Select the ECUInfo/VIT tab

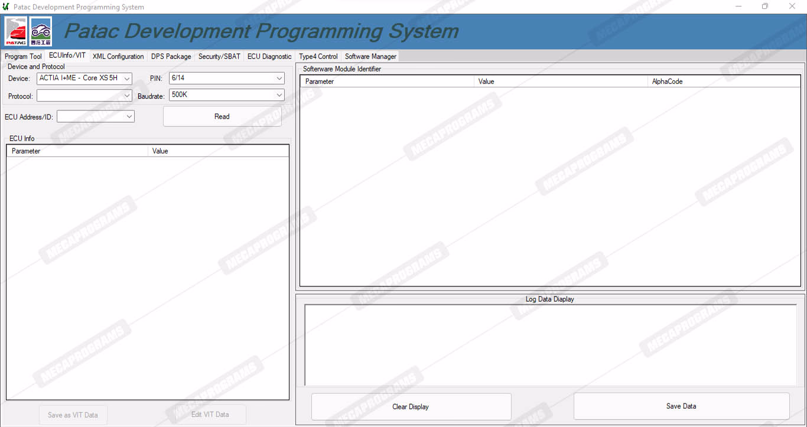pos(67,56)
